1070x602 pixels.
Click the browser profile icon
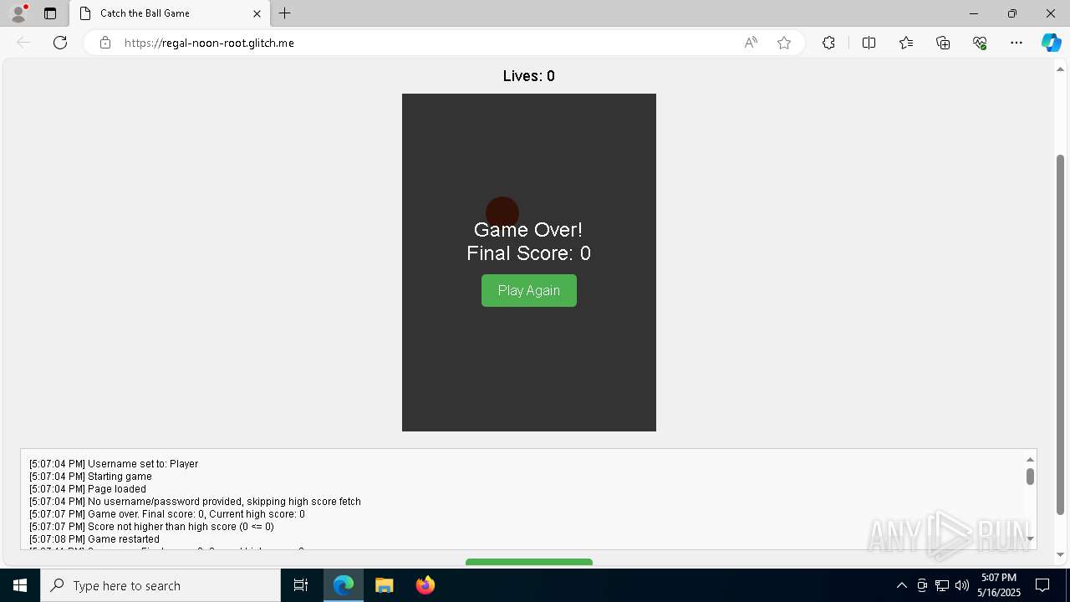[18, 13]
